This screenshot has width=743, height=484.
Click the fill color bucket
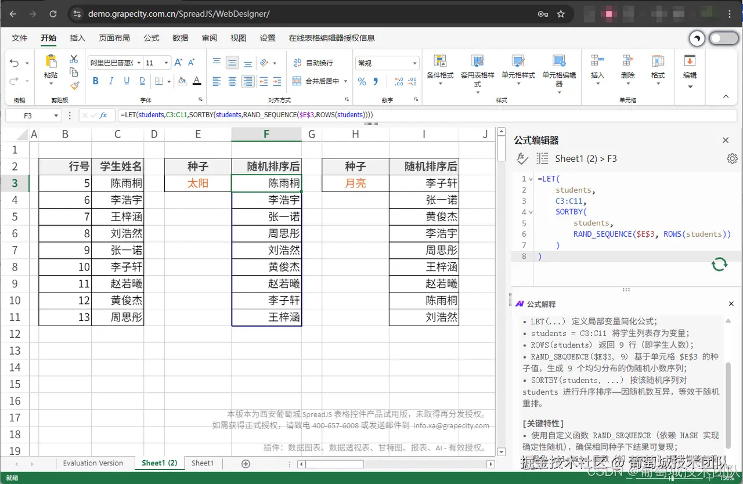pos(182,81)
